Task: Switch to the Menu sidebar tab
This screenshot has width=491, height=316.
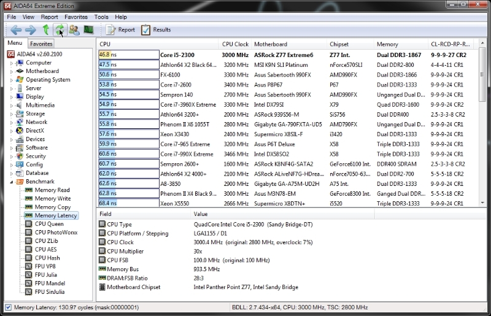Action: tap(15, 43)
